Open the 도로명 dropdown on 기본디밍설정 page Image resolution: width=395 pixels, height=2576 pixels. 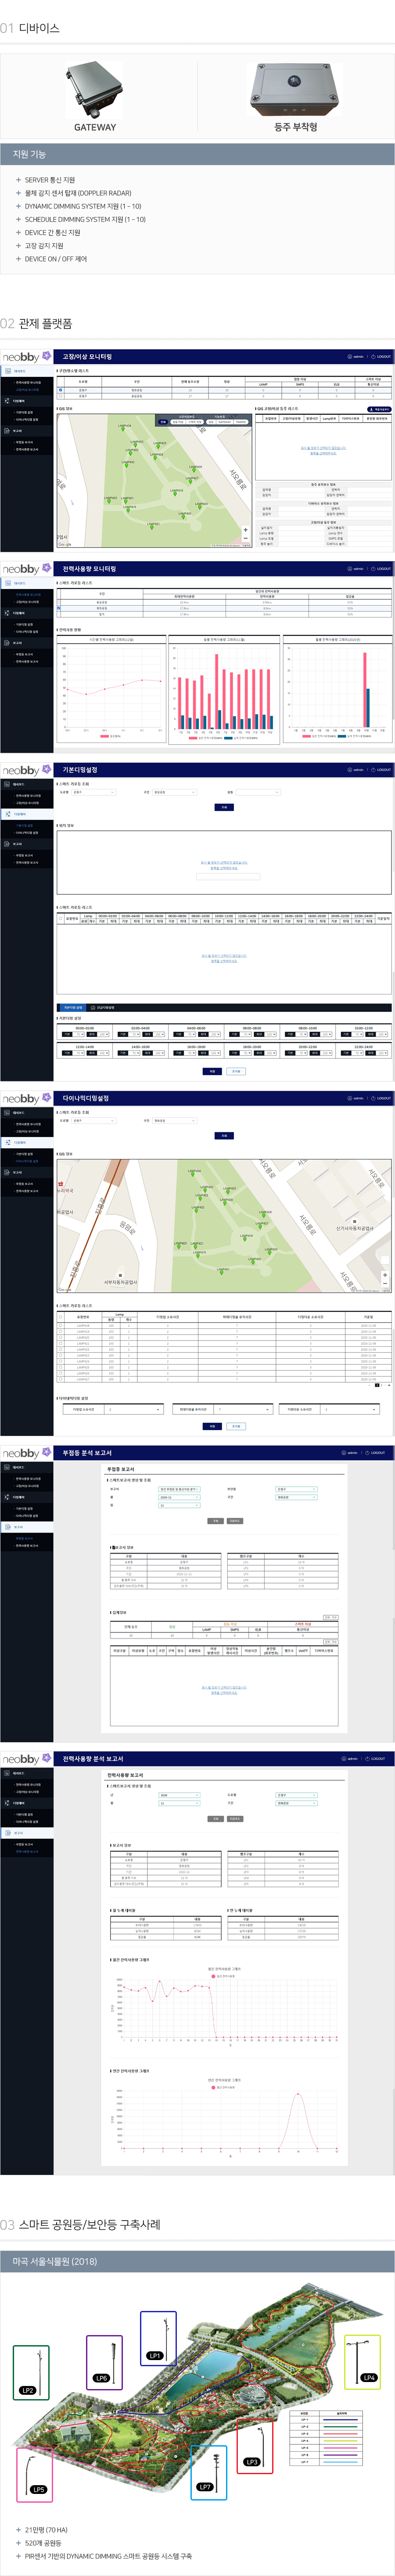pos(94,792)
